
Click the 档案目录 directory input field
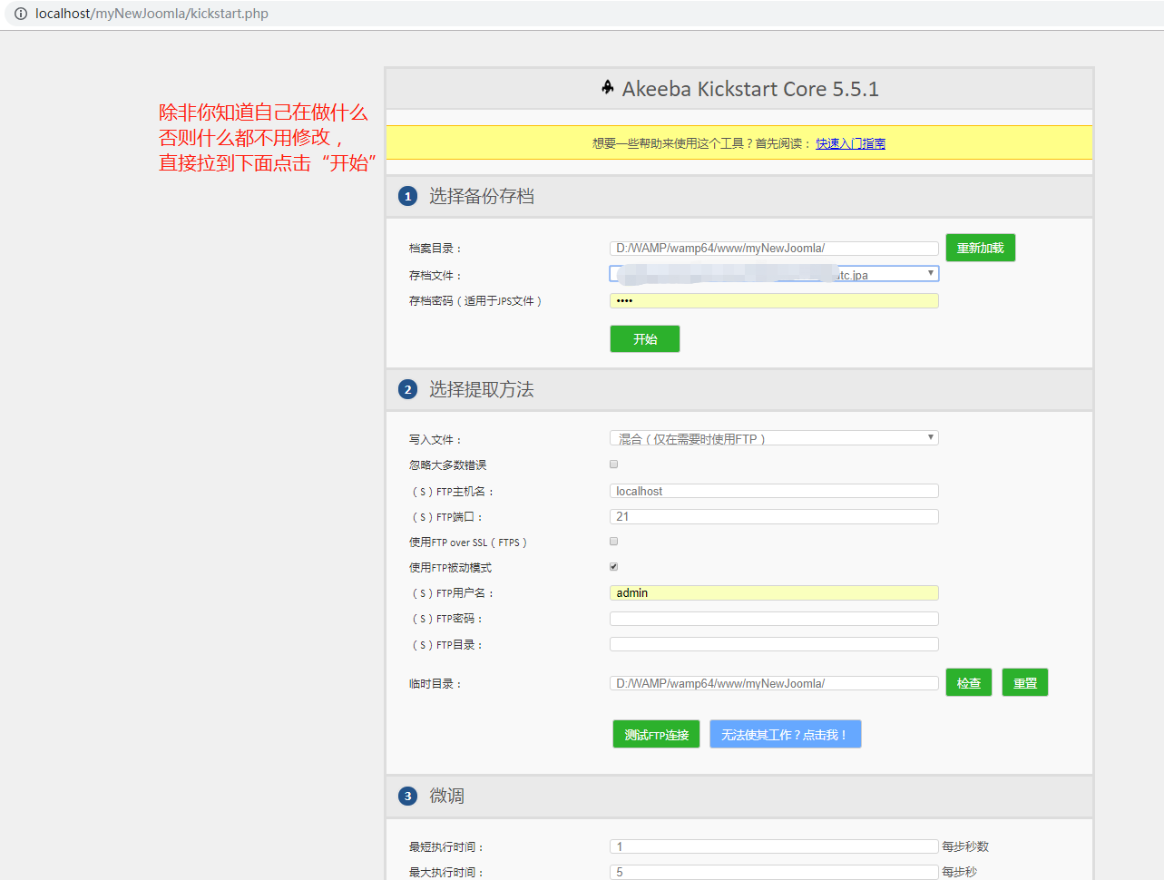tap(774, 248)
